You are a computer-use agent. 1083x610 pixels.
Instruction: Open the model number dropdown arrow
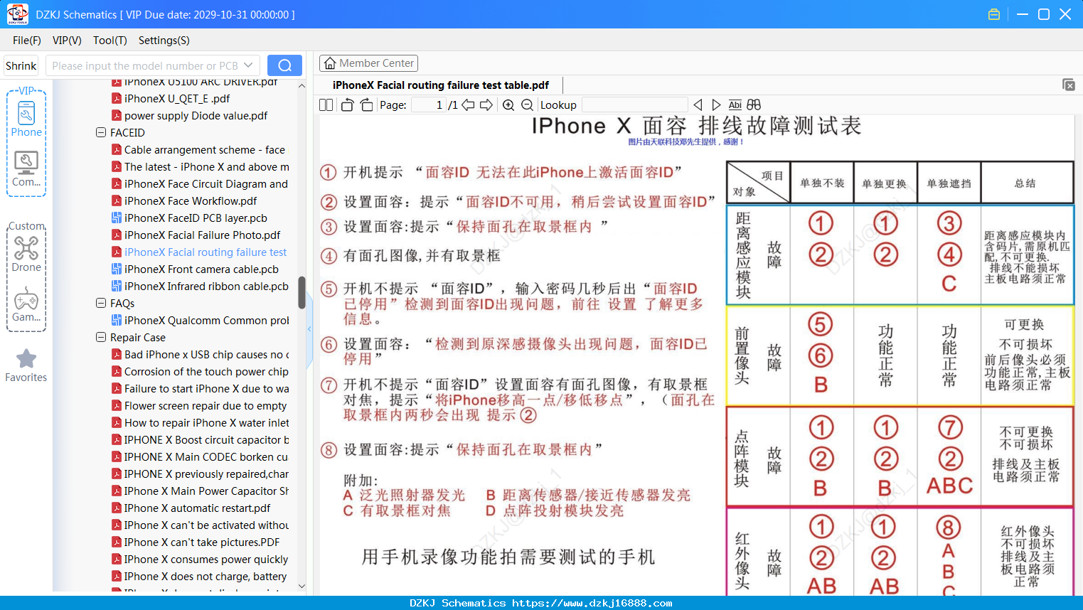248,65
